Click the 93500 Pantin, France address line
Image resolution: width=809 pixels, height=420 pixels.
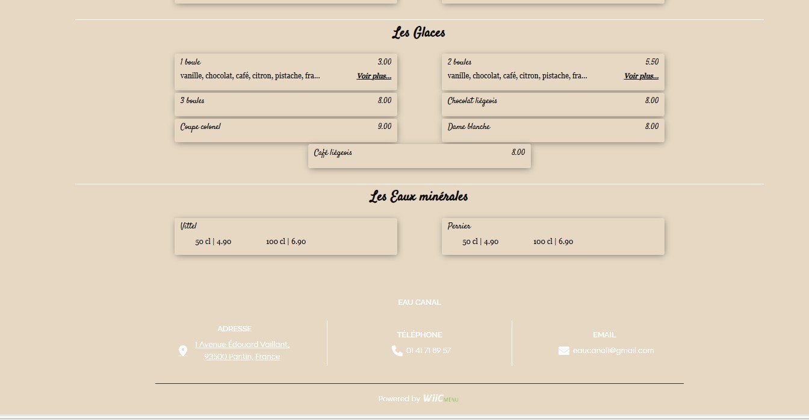tap(242, 357)
